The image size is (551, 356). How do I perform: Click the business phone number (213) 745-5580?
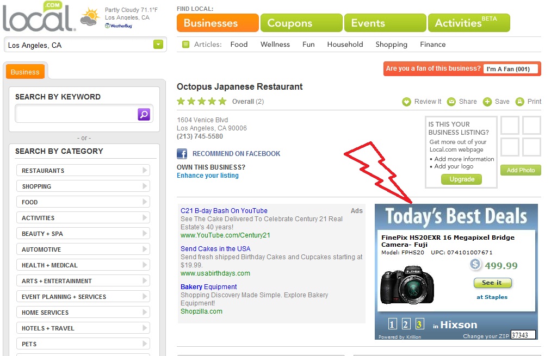tap(200, 136)
